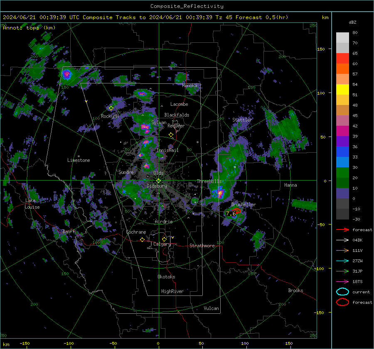374x349 pixels.
Task: Click the Calgary city label
Action: tap(162, 244)
